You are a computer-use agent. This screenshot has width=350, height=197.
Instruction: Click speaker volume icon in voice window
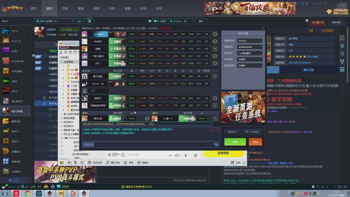tap(70, 162)
